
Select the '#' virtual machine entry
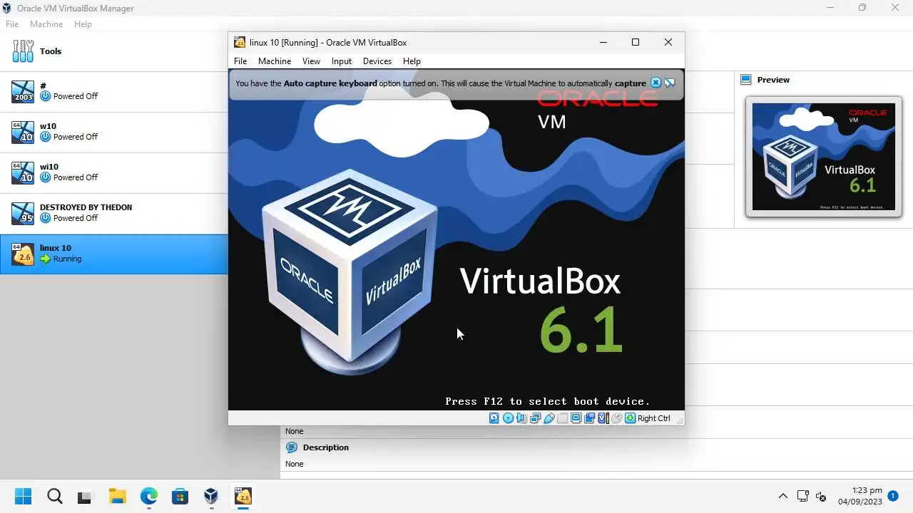tap(114, 91)
